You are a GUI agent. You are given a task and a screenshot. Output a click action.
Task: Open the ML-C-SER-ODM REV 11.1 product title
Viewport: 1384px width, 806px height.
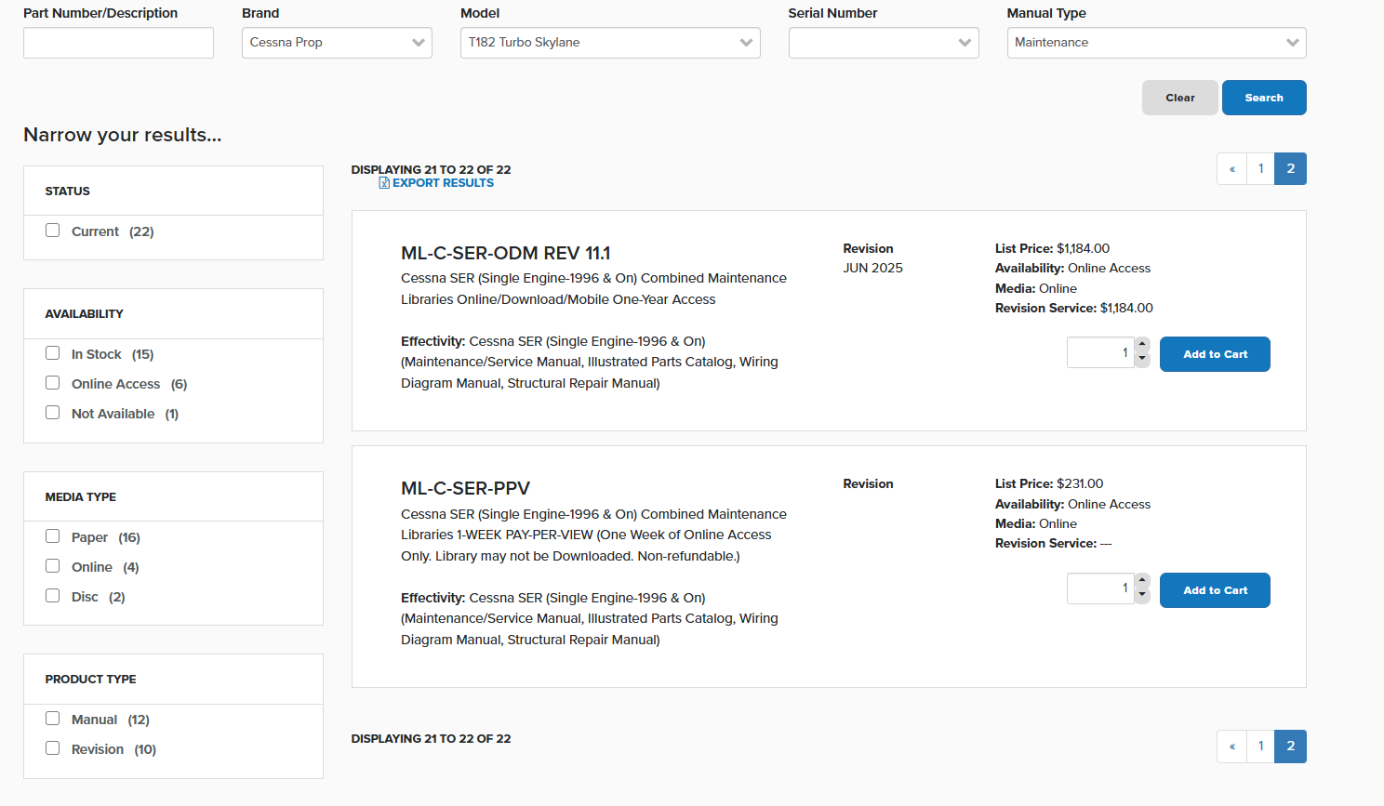(x=505, y=253)
